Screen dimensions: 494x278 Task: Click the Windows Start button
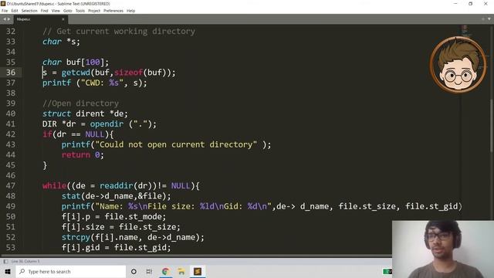8,271
